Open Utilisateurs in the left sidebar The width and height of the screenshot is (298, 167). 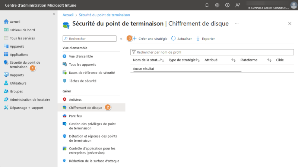coord(18,83)
